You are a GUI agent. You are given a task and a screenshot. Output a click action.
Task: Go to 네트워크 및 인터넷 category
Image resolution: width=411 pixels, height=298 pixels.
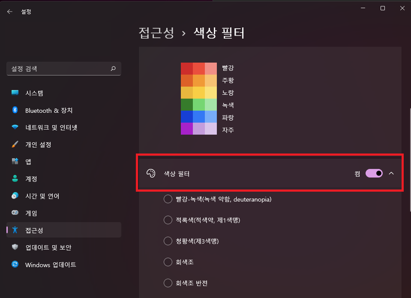coord(64,127)
